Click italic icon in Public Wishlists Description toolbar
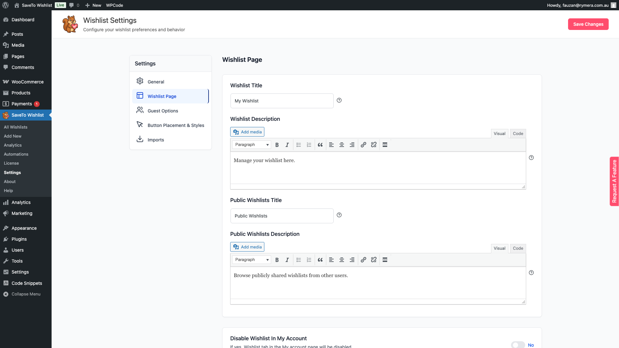This screenshot has width=619, height=348. point(287,260)
